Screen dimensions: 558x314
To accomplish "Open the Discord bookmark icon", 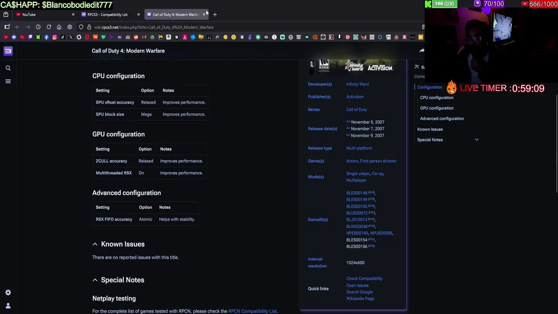I will click(x=14, y=37).
